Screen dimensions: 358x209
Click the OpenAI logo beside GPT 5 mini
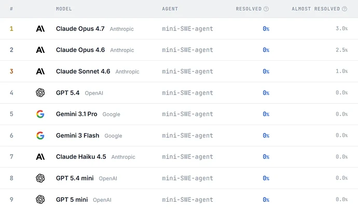[x=40, y=200]
